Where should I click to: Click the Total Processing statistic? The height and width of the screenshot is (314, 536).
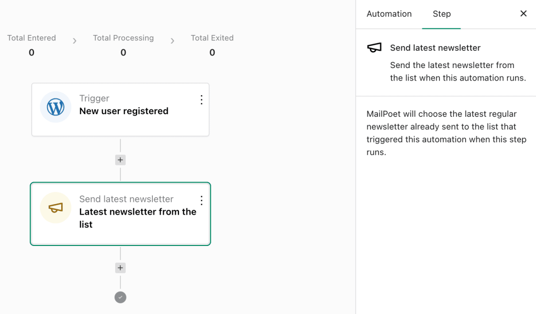pos(124,45)
